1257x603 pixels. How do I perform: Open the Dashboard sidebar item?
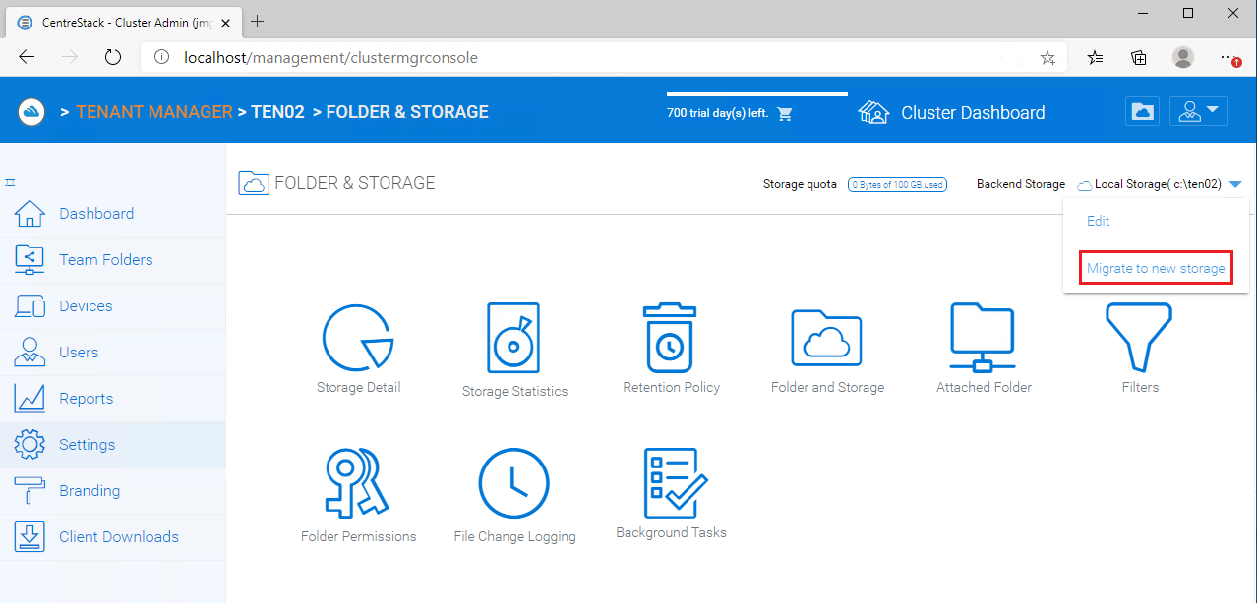click(112, 213)
